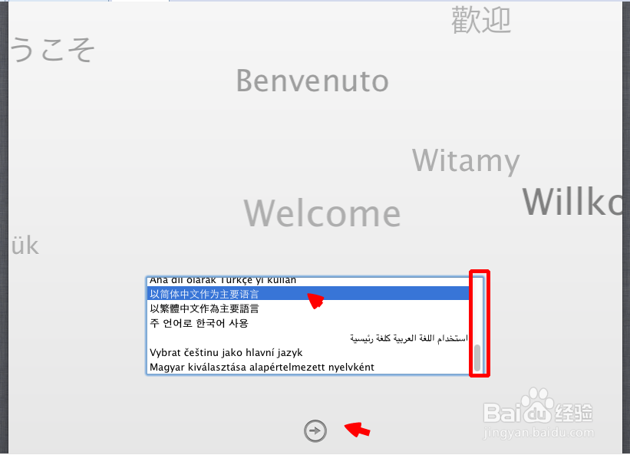Choose the Arabic language row
This screenshot has height=455, width=630.
pyautogui.click(x=308, y=338)
